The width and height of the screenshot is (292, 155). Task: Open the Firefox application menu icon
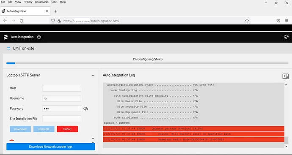[x=286, y=21]
